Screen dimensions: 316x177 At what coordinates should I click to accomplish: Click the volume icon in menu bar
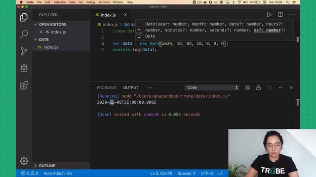[x=245, y=2]
